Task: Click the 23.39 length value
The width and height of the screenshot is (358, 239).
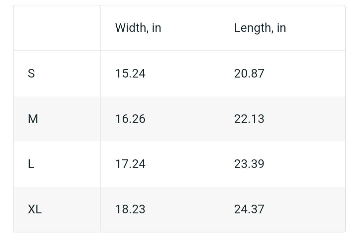Action: 249,164
